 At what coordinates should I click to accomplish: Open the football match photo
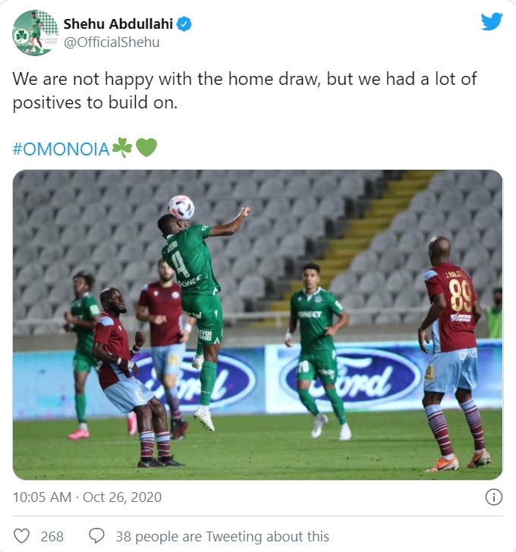pos(257,325)
